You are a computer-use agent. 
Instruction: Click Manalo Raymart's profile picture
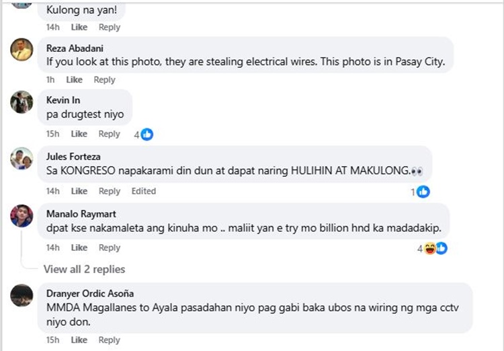(22, 216)
